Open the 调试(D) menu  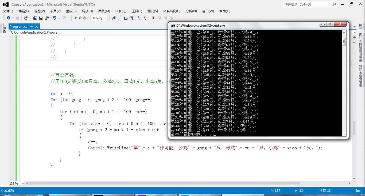pos(87,11)
